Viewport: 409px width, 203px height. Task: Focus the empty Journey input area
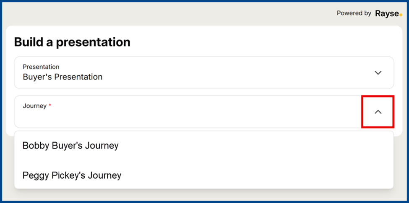coord(185,118)
